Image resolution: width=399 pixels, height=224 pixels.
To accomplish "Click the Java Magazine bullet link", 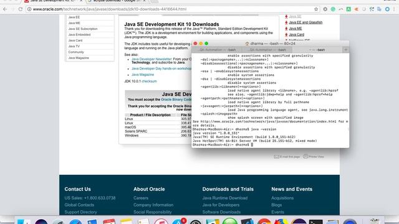I will coord(143,75).
